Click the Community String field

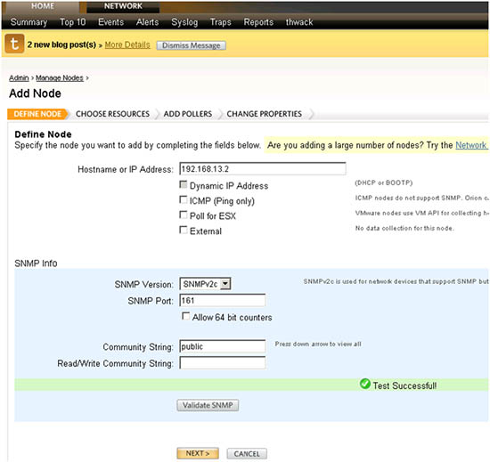click(x=223, y=346)
